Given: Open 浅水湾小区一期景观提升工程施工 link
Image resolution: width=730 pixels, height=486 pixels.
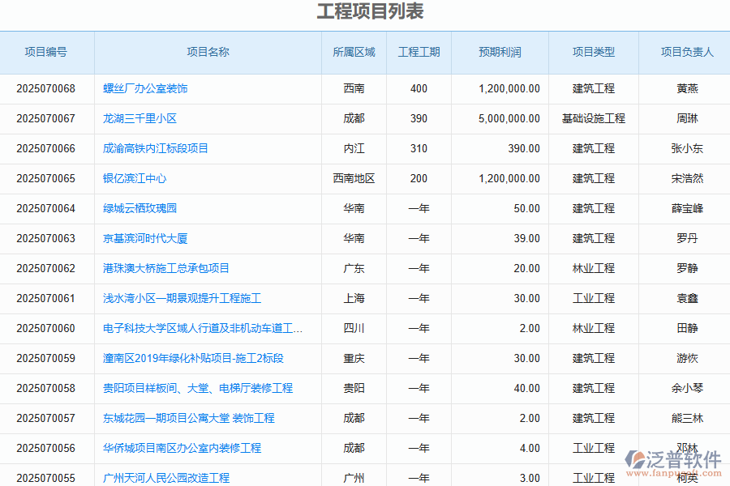Looking at the screenshot, I should click(x=182, y=298).
